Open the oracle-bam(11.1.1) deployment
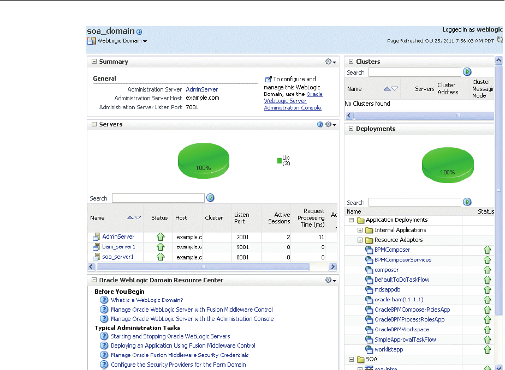Viewport: 505px width, 370px height. point(399,300)
